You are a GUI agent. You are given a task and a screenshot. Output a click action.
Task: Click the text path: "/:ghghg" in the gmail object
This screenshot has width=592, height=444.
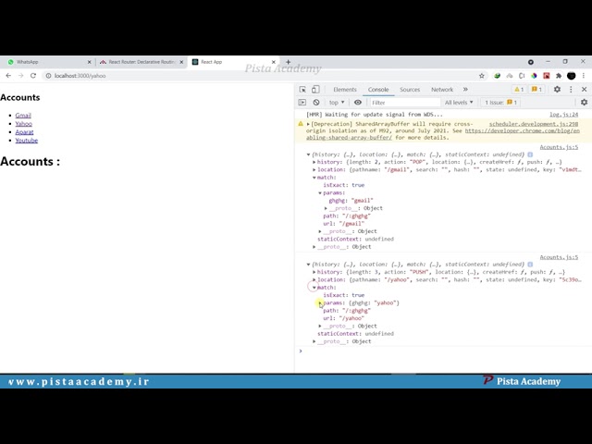click(347, 216)
